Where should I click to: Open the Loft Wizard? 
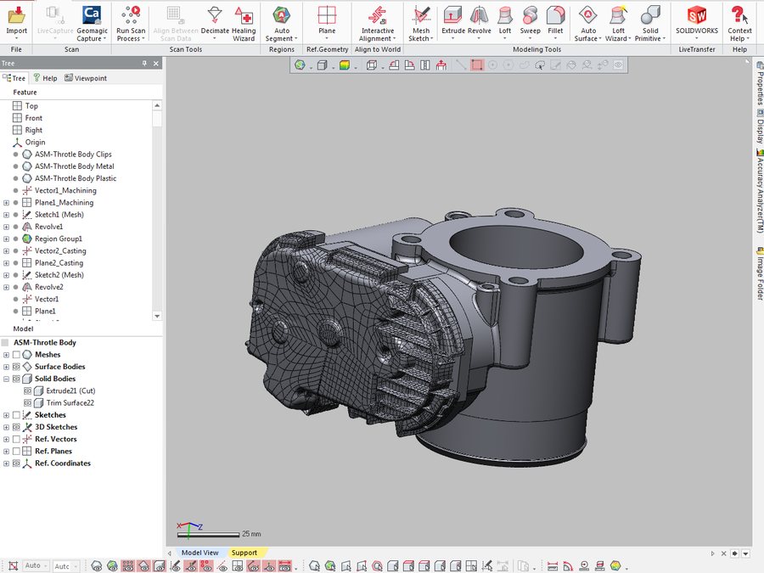(618, 23)
